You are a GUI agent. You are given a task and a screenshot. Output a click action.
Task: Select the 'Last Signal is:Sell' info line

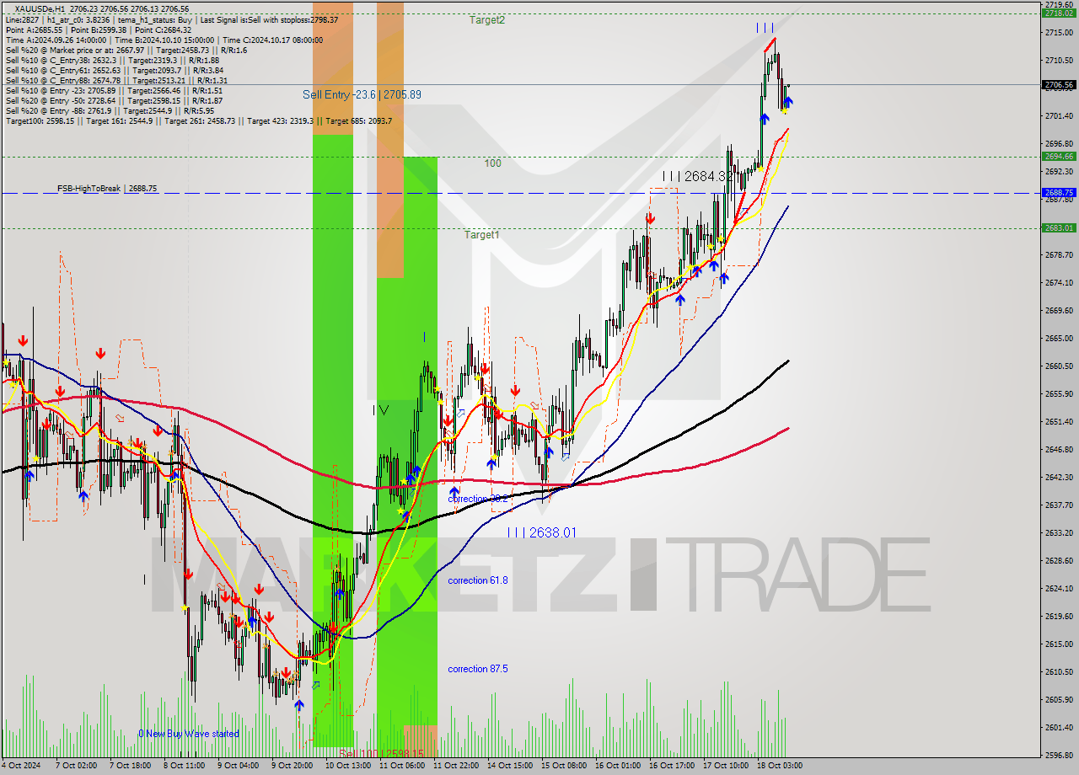pyautogui.click(x=171, y=19)
